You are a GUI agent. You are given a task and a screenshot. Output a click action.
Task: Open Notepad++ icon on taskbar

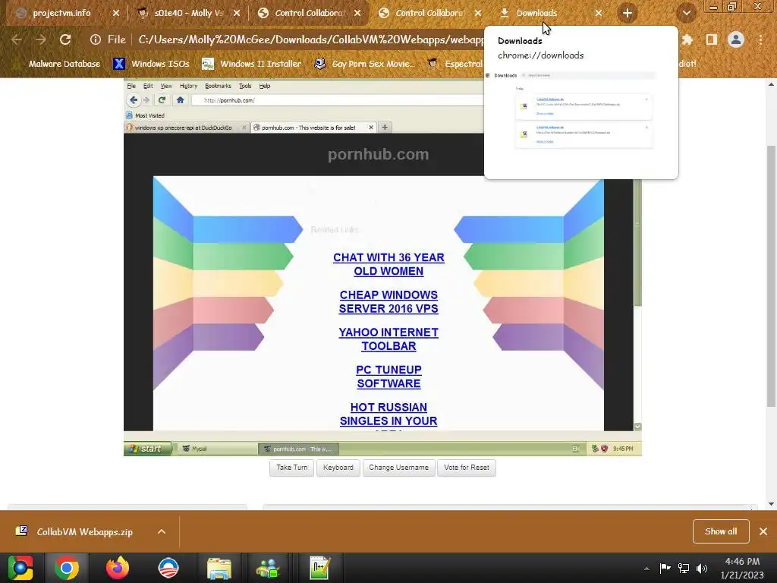coord(319,568)
